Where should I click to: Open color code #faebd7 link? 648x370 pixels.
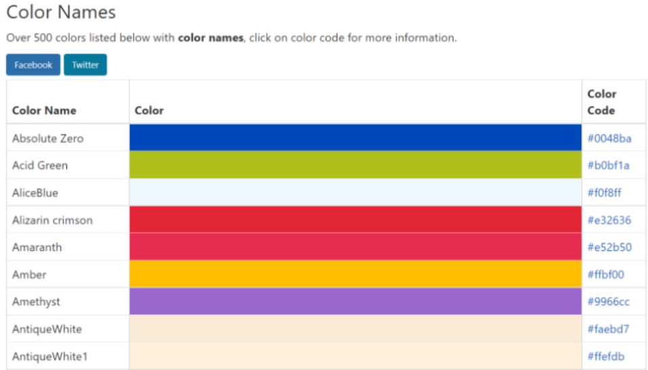(x=608, y=329)
